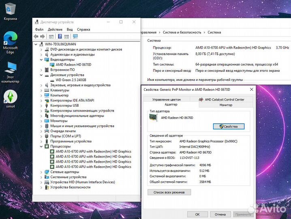Click the Очереди печати printer icon

pos(47,131)
